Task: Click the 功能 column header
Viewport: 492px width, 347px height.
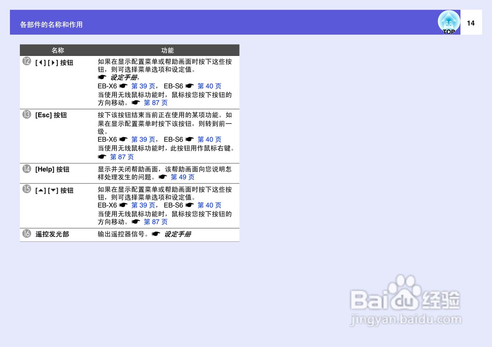Action: (x=168, y=50)
